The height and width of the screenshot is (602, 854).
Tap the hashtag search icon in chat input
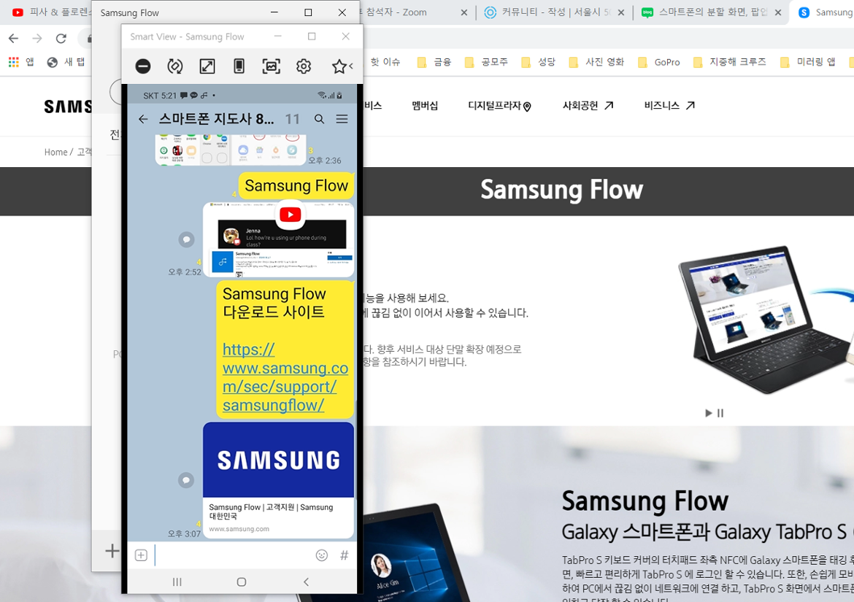coord(344,555)
